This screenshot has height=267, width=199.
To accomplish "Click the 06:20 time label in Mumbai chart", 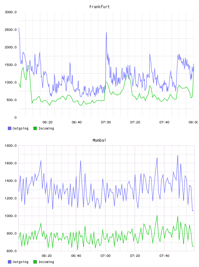I will (47, 256).
